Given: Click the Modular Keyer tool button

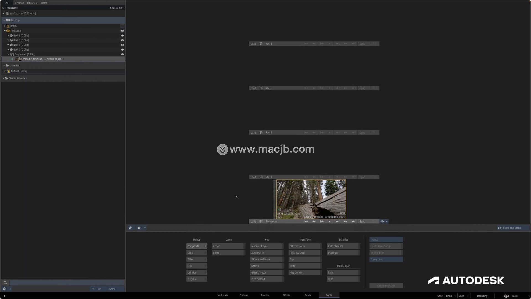Looking at the screenshot, I should (266, 246).
